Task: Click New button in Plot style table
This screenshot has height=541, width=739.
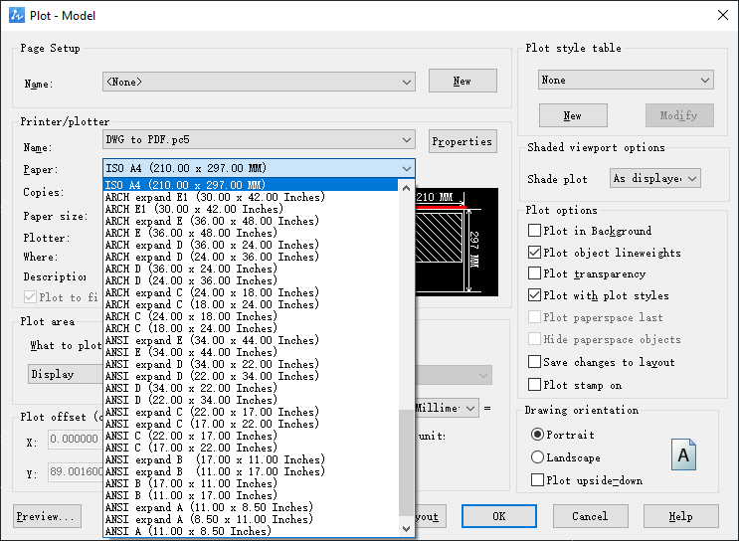Action: [x=573, y=115]
